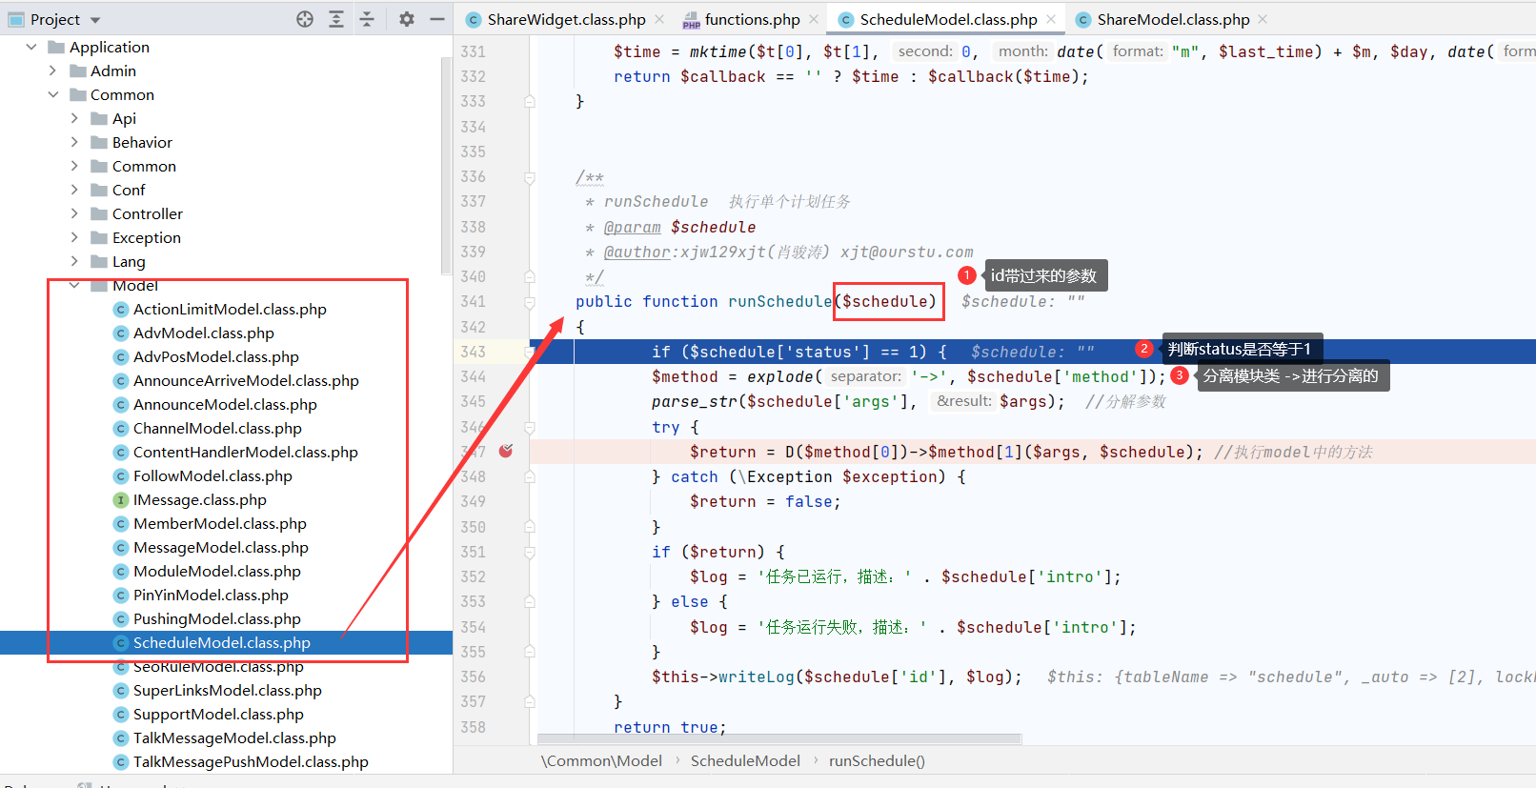Open SuperLinksModel.class.php file
Image resolution: width=1536 pixels, height=788 pixels.
tap(228, 690)
